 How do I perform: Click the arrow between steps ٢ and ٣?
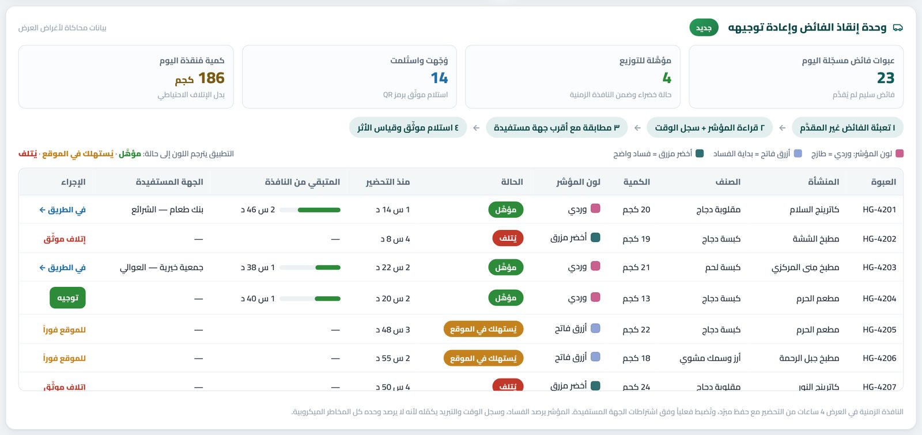(x=637, y=128)
